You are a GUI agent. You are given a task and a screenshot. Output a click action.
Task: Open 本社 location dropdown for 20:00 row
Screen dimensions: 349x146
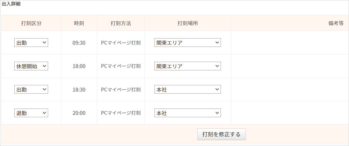click(187, 113)
